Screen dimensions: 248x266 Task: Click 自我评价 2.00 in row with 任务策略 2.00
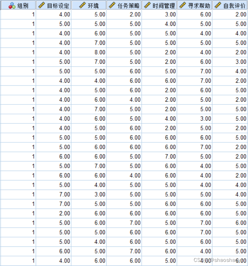tap(230, 14)
